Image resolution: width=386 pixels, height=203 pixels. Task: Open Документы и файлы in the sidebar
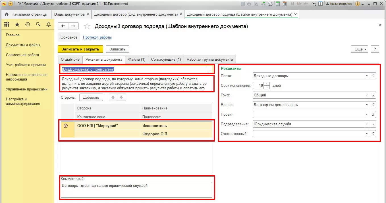click(23, 45)
